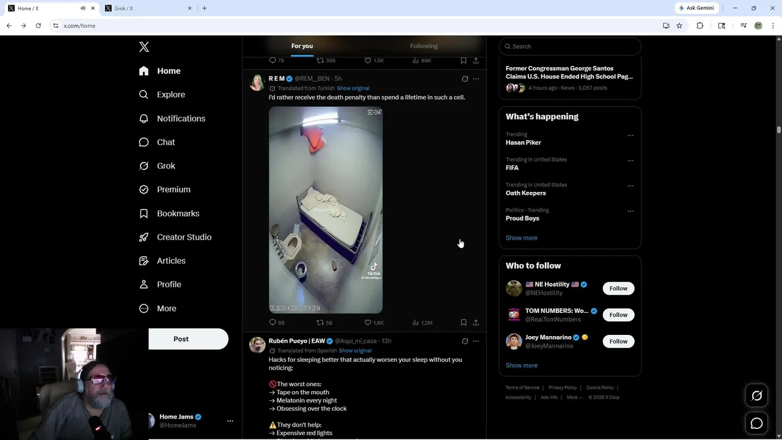Open more options for Oath Keepers trend
This screenshot has width=782, height=440.
pyautogui.click(x=630, y=186)
